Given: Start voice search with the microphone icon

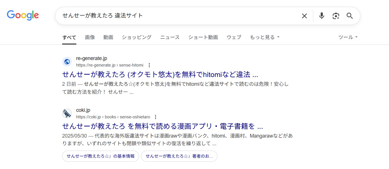Looking at the screenshot, I should point(321,16).
